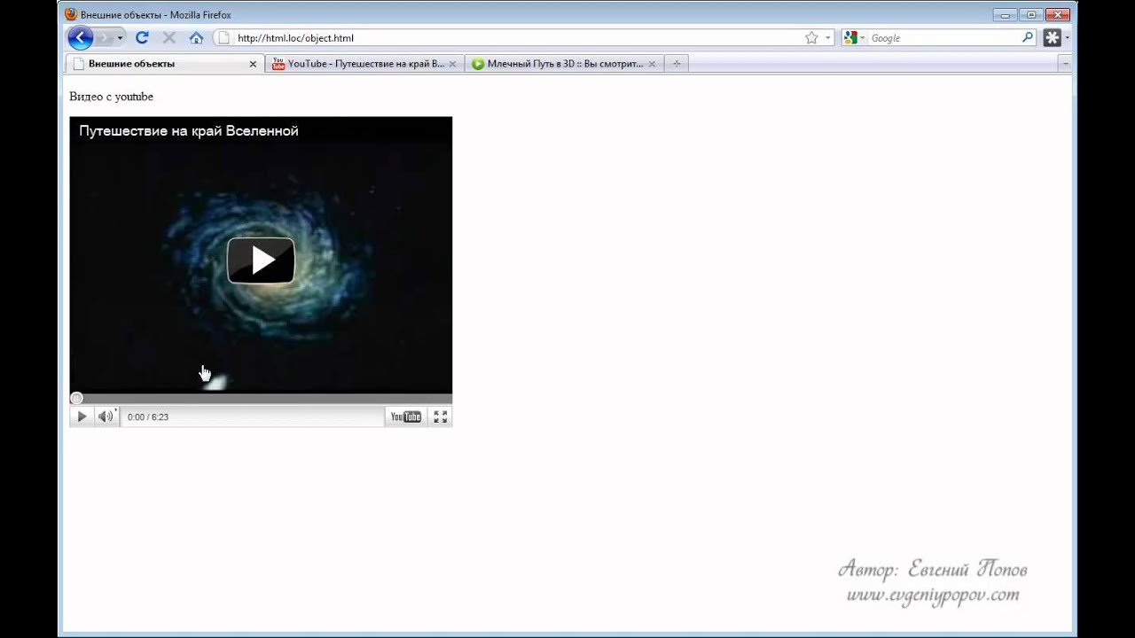Reload the current page
The height and width of the screenshot is (638, 1135).
pos(142,38)
